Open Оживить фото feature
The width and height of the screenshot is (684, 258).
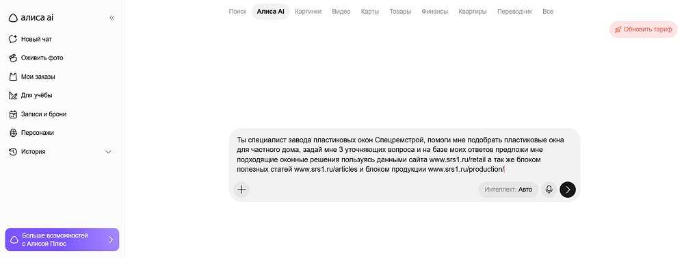tap(42, 57)
